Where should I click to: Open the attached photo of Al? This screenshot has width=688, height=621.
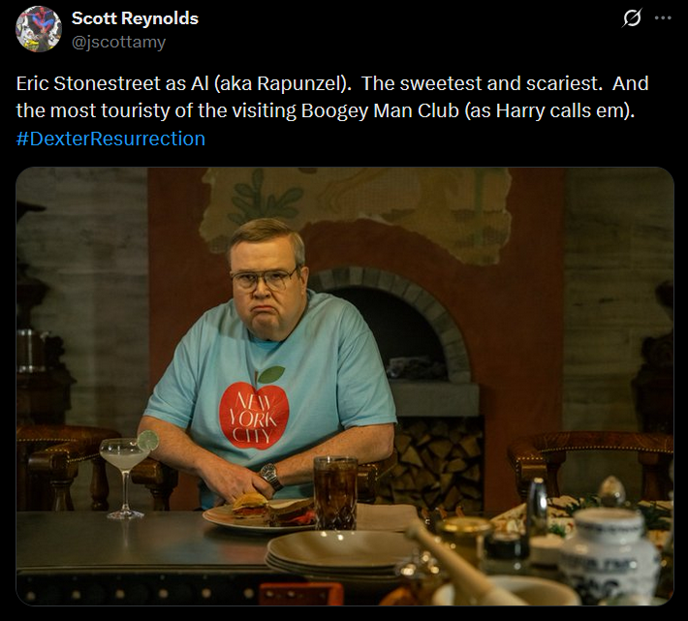(x=345, y=387)
